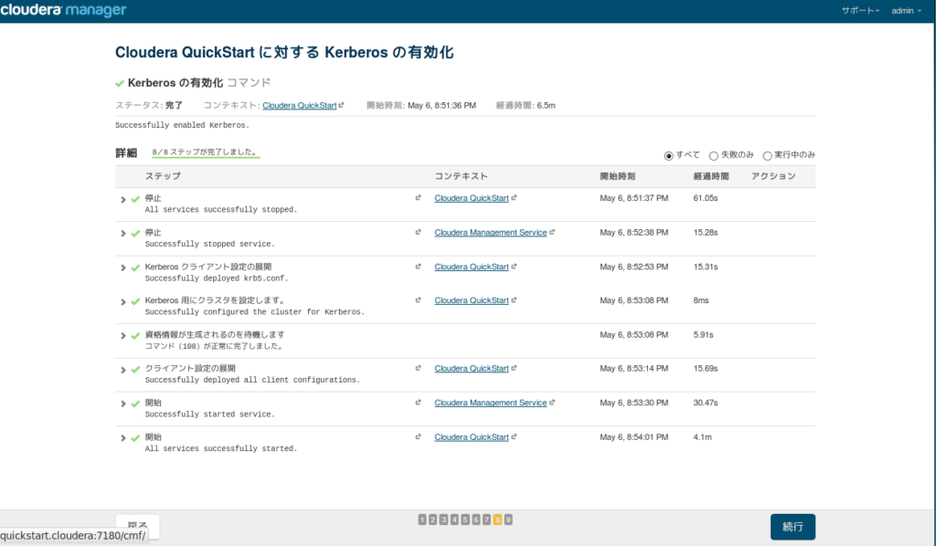Click external icon after Cloudera QuickStart at 8:51:37 PM
The height and width of the screenshot is (546, 936).
click(514, 198)
